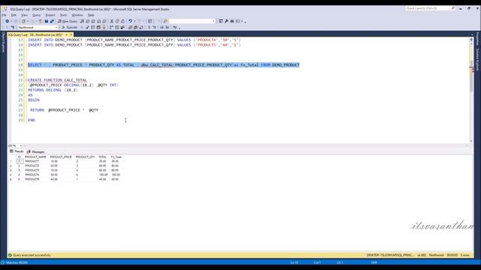481x270 pixels.
Task: Click the Paste icon in toolbar
Action: 123,21
